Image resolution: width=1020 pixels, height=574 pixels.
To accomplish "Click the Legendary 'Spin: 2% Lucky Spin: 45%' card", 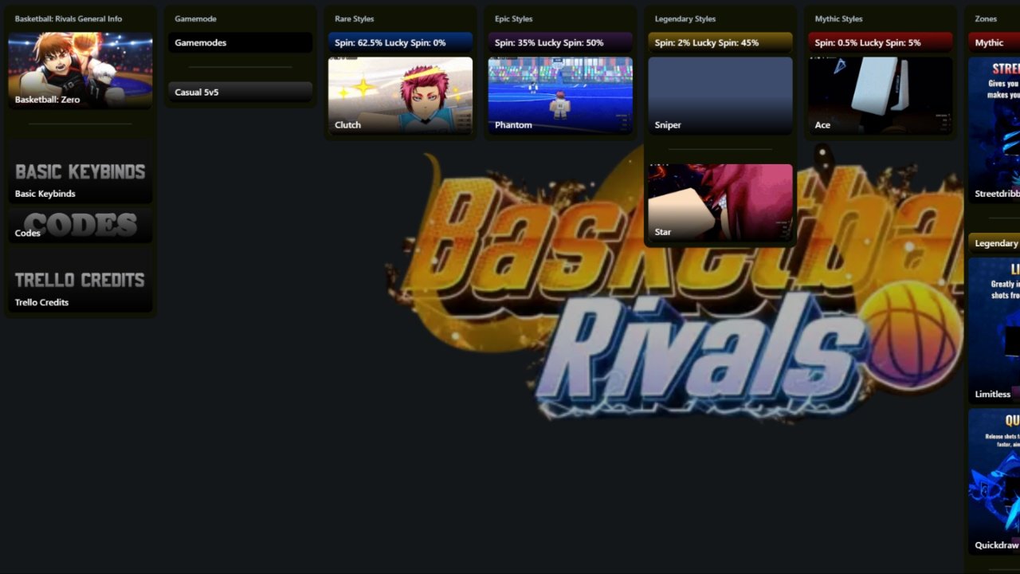I will pos(720,42).
